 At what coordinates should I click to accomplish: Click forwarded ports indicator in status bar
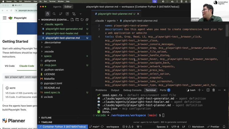click(x=139, y=127)
